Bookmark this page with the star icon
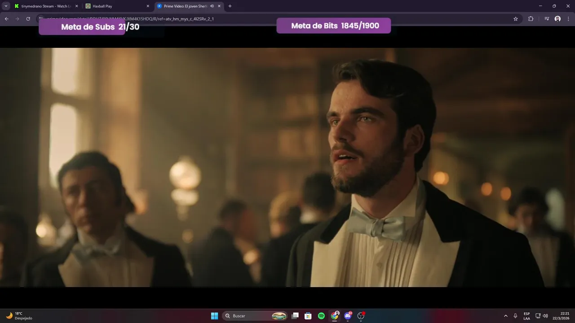The width and height of the screenshot is (575, 323). 516,19
